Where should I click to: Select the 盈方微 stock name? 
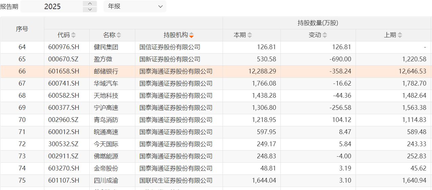pos(103,59)
